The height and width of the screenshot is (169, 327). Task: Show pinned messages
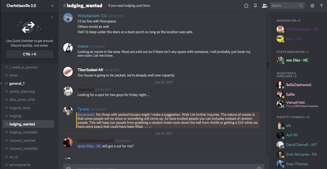pyautogui.click(x=255, y=6)
